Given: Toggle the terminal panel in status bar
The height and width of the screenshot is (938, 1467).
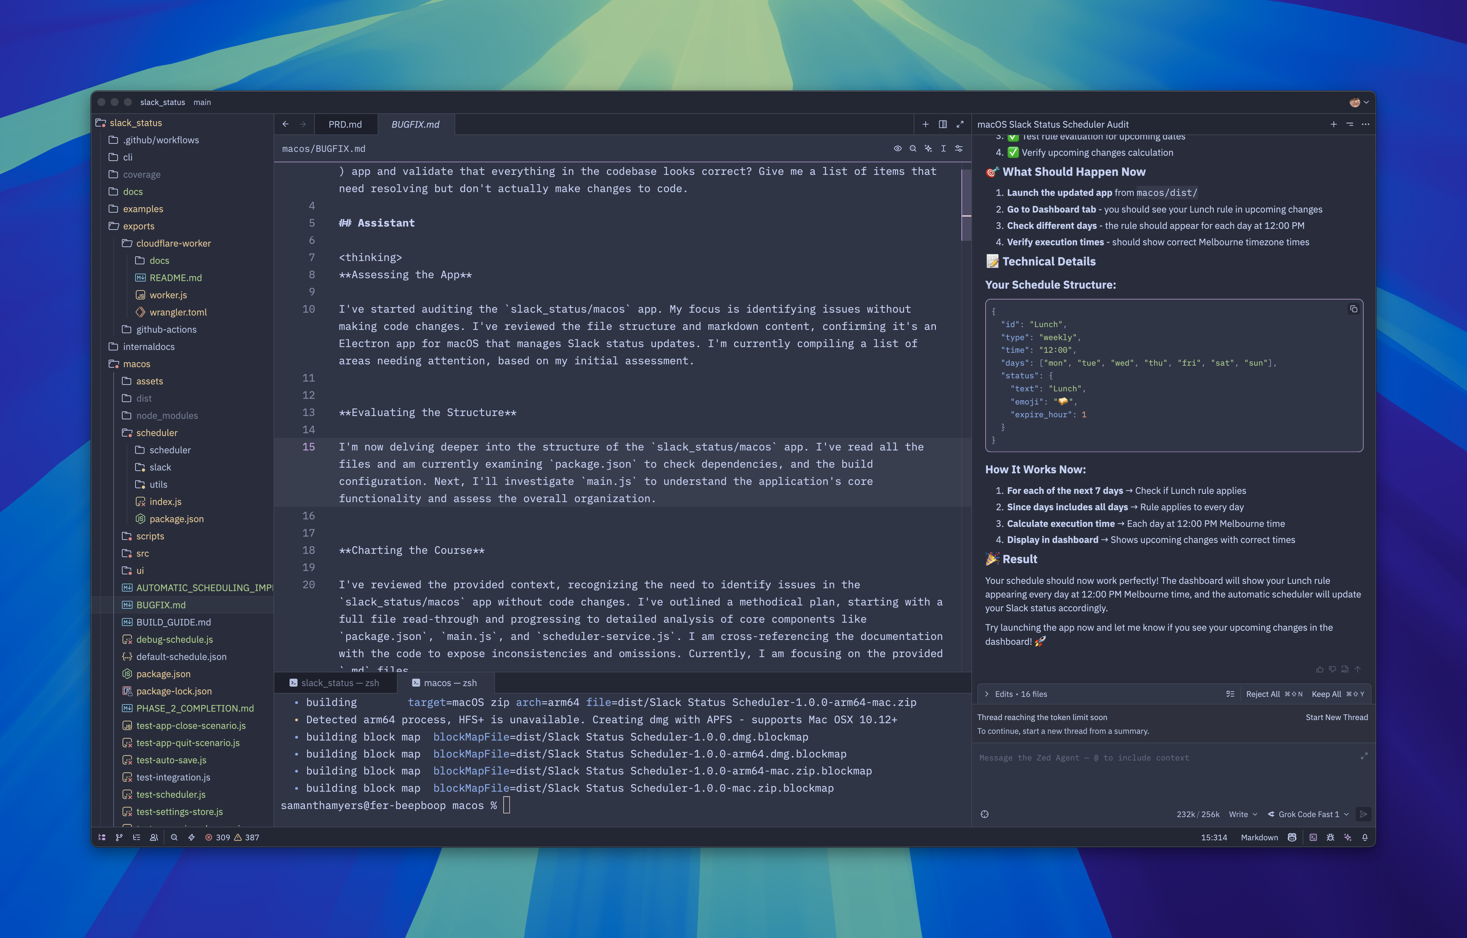Looking at the screenshot, I should coord(1313,838).
